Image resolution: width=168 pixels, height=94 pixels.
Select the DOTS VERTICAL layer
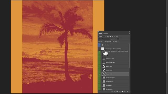tap(110, 82)
